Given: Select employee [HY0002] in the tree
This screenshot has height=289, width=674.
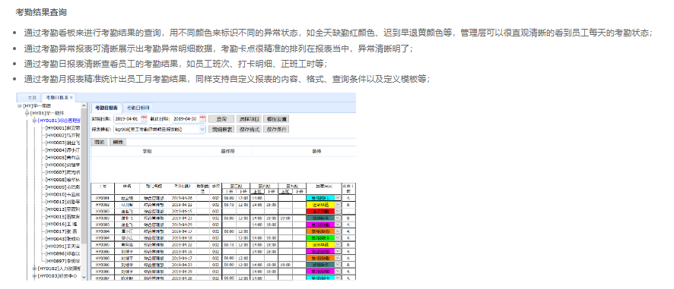Looking at the screenshot, I should point(62,135).
